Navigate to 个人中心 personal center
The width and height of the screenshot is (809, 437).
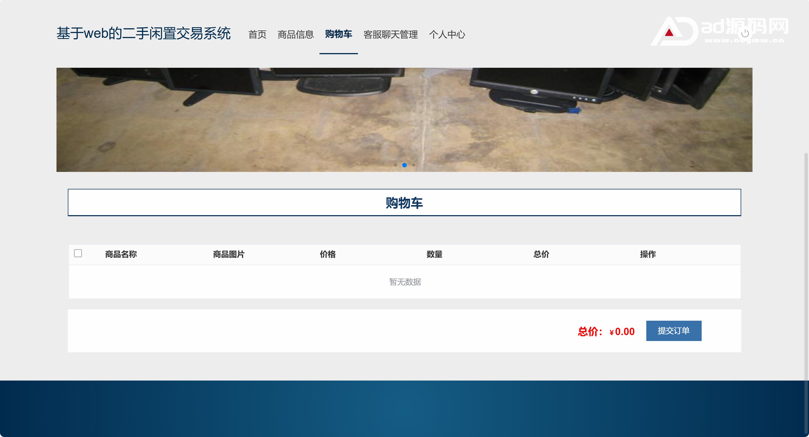447,34
